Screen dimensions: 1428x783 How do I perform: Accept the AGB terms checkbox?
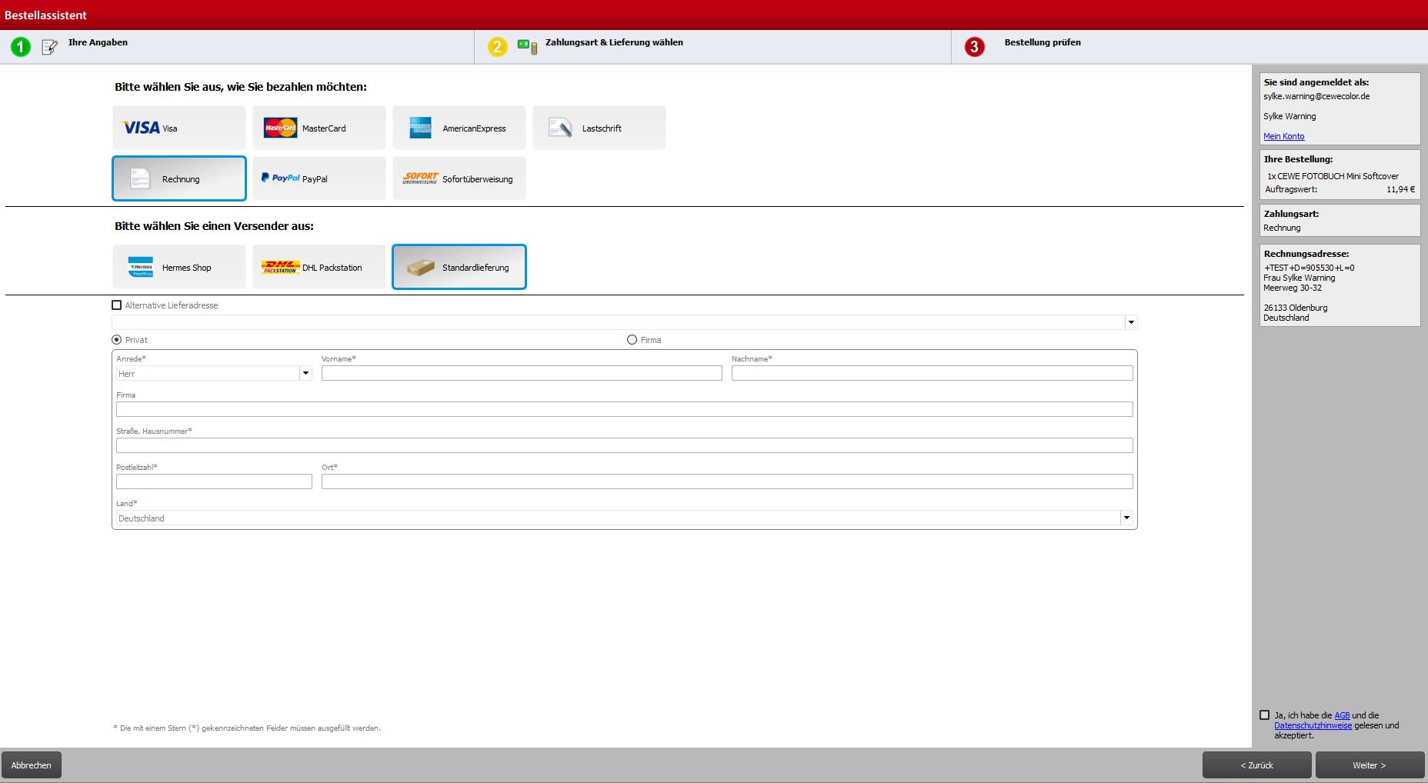click(1264, 715)
